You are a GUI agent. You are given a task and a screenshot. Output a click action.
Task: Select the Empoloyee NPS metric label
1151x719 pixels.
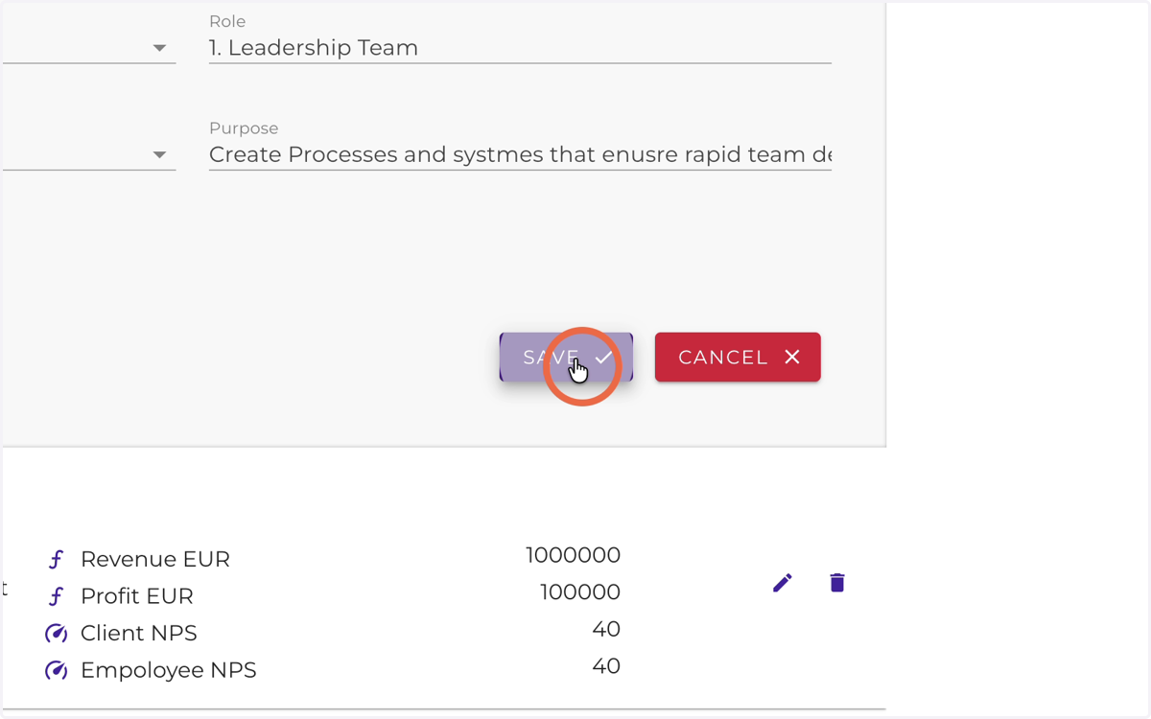coord(169,670)
